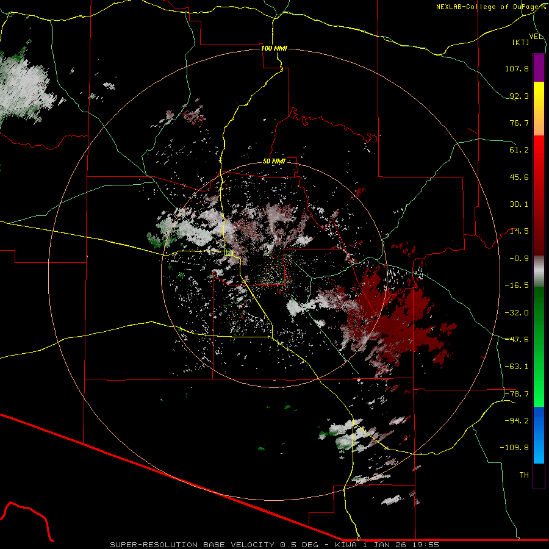Click the 50 NMI range ring label
Image resolution: width=549 pixels, height=549 pixels.
point(274,161)
